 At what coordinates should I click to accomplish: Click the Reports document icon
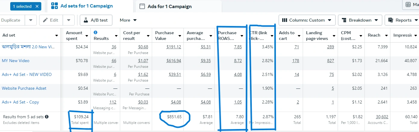tap(391, 20)
